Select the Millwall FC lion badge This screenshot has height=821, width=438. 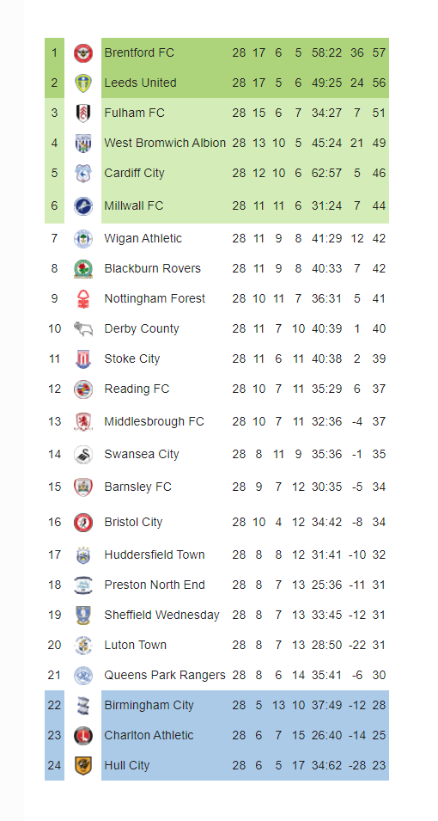pos(83,205)
